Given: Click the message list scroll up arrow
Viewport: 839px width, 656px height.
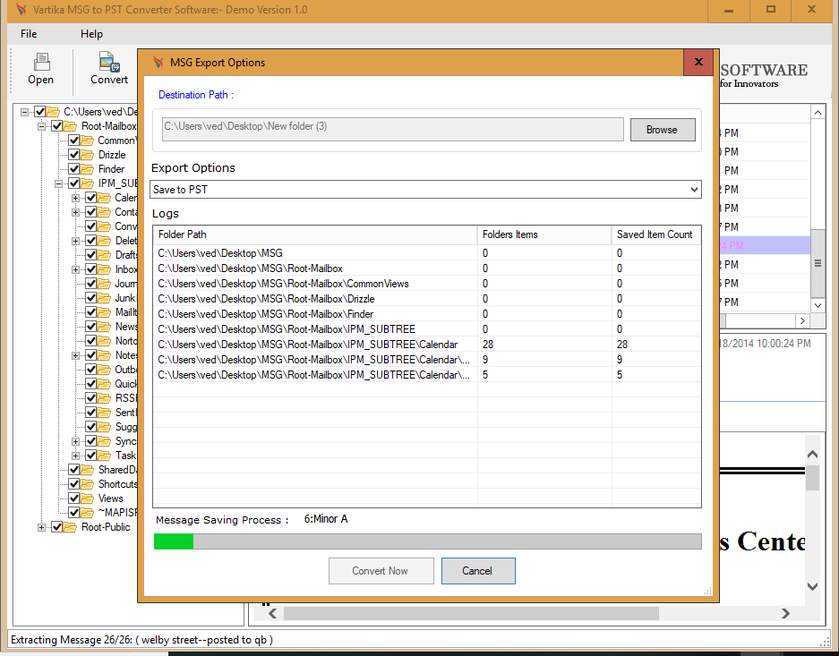Looking at the screenshot, I should point(818,112).
